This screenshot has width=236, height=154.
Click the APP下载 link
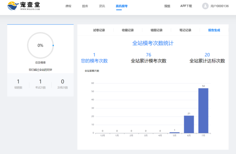click(186, 6)
